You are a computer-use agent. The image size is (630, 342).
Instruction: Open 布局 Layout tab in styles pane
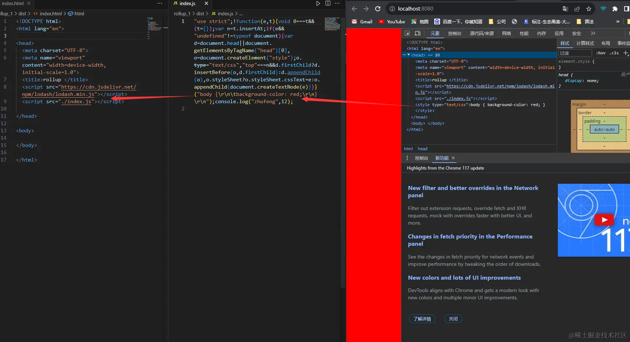pos(606,43)
